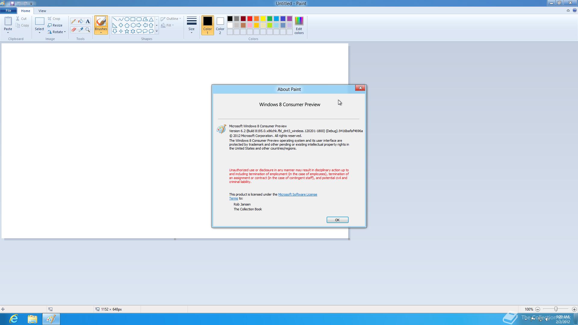The width and height of the screenshot is (578, 325).
Task: Open Internet Explorer from taskbar
Action: 14,319
